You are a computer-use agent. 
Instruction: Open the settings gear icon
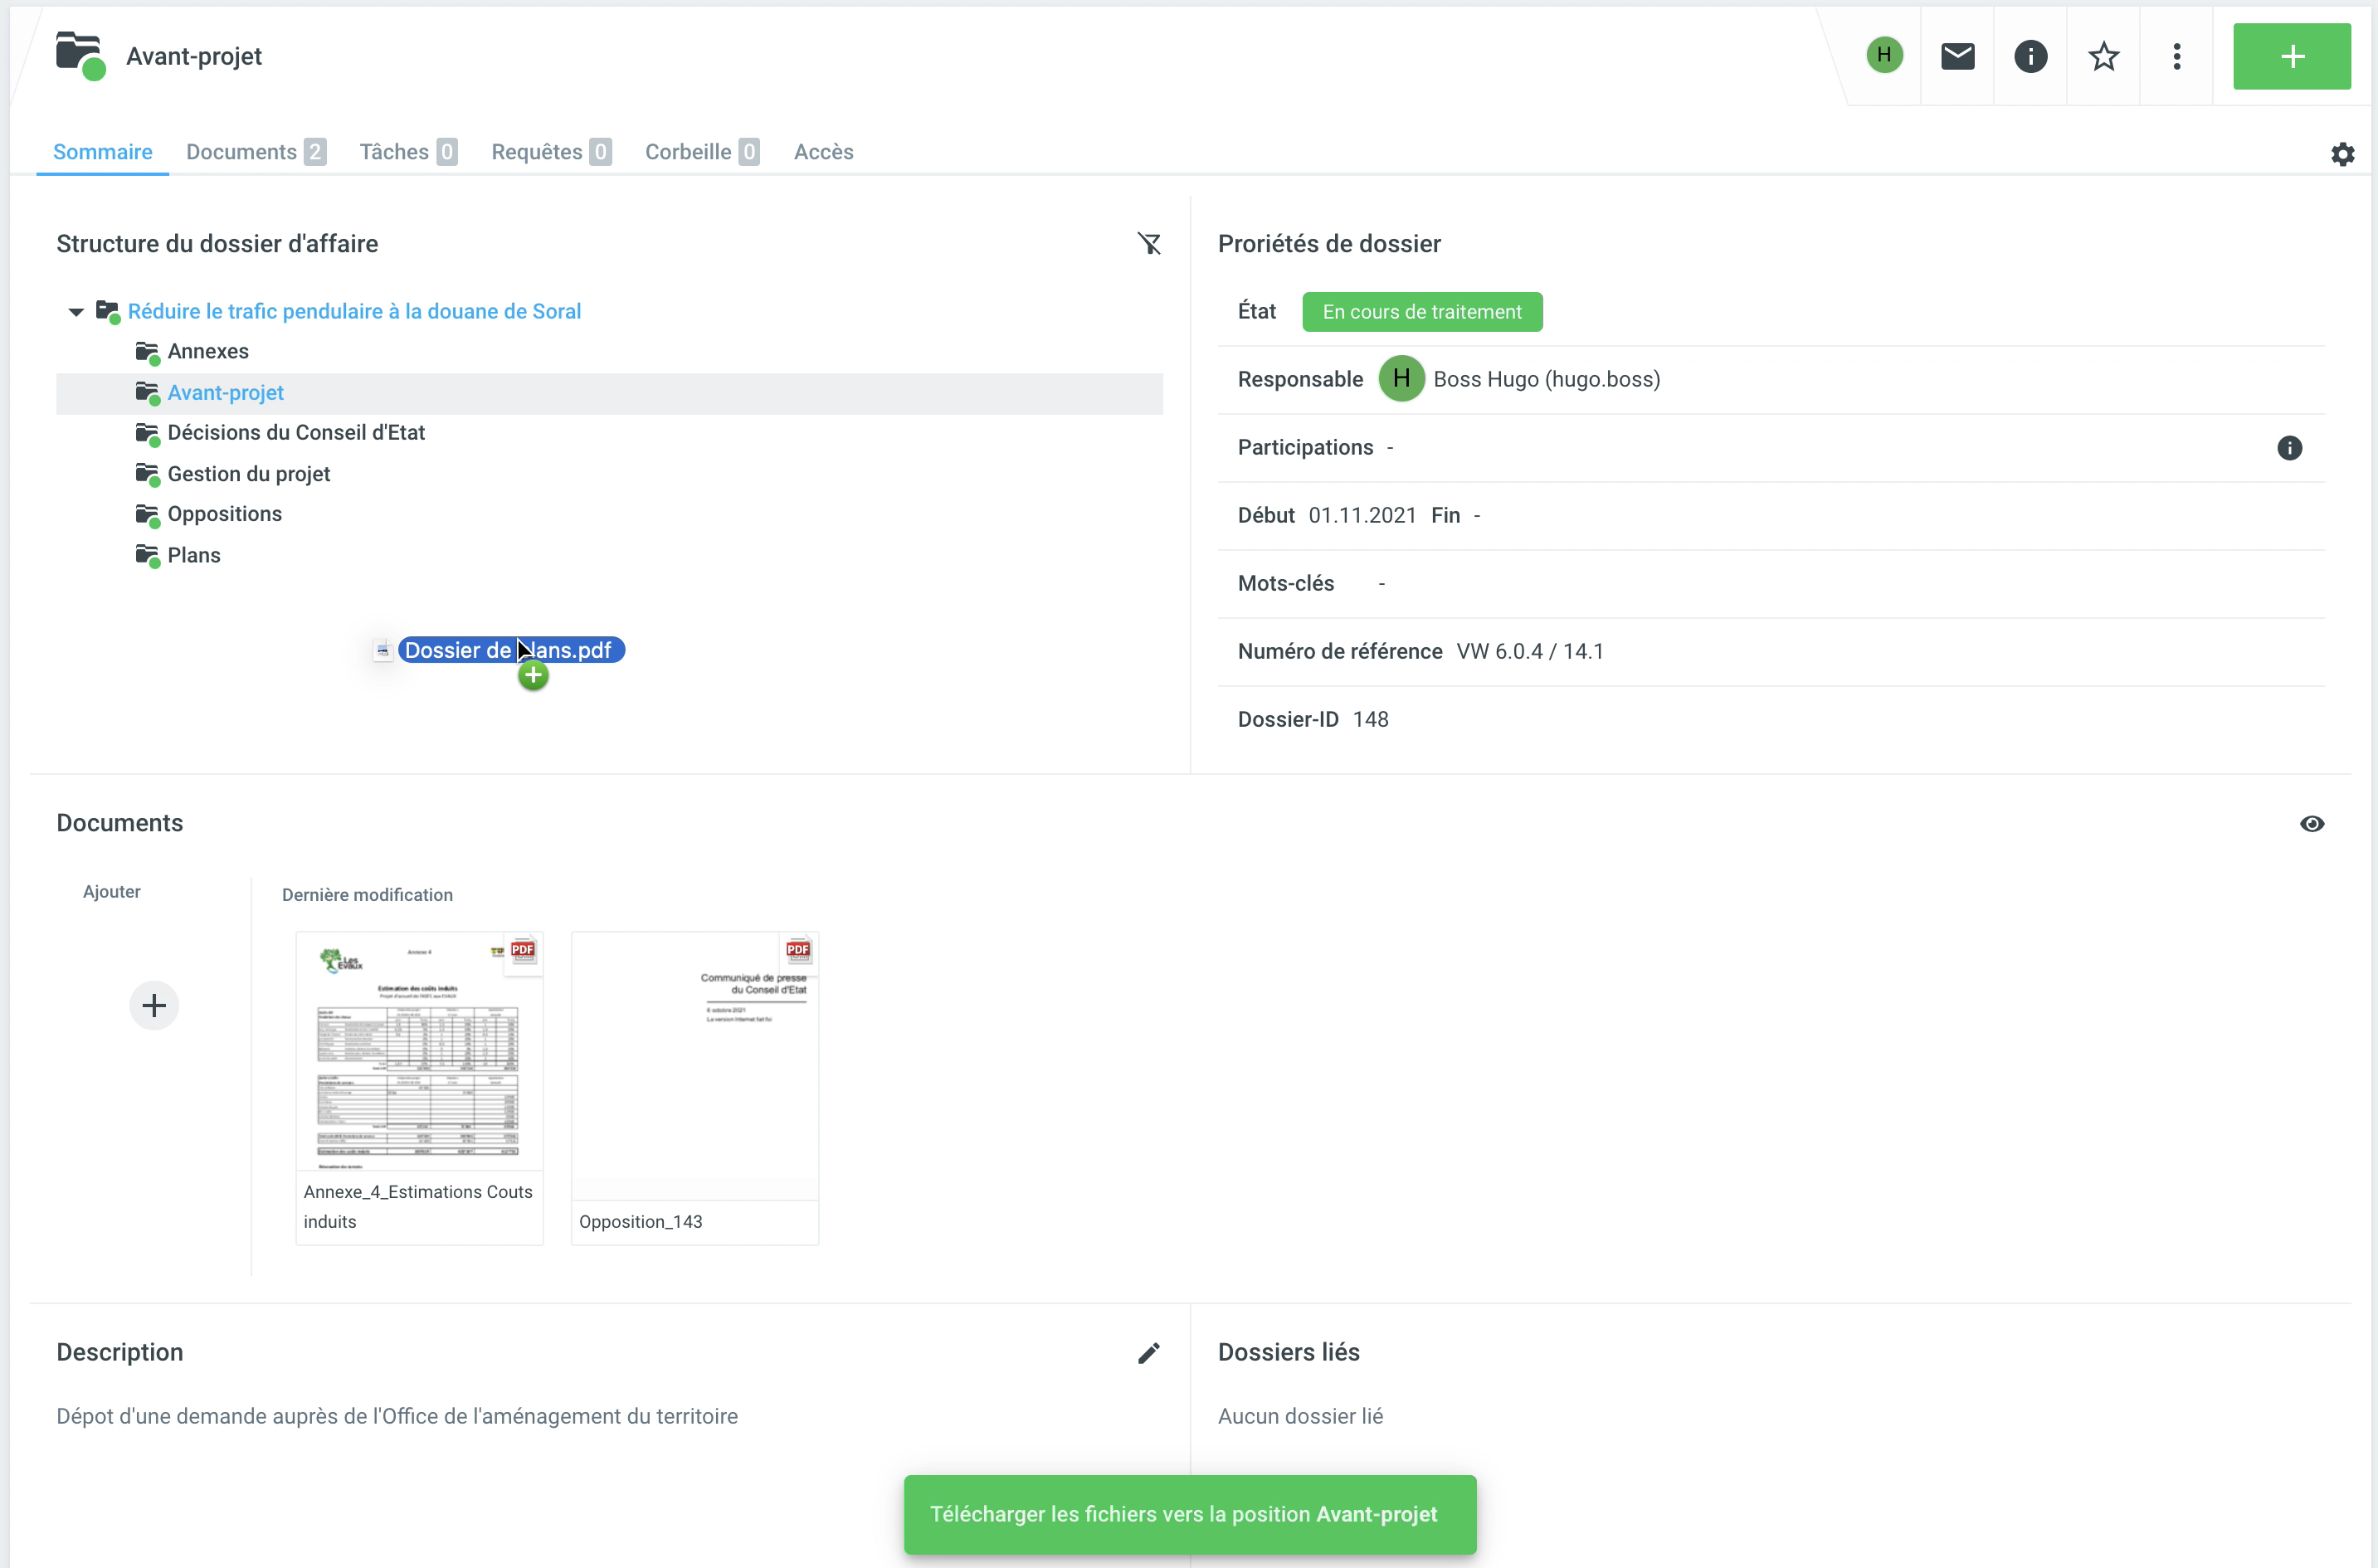click(x=2342, y=154)
